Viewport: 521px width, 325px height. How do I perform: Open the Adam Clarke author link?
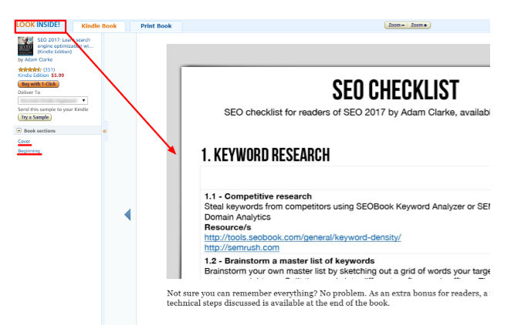39,60
